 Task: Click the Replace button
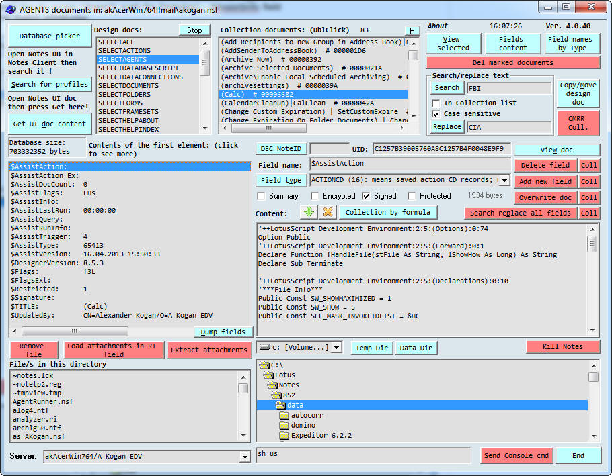point(447,127)
